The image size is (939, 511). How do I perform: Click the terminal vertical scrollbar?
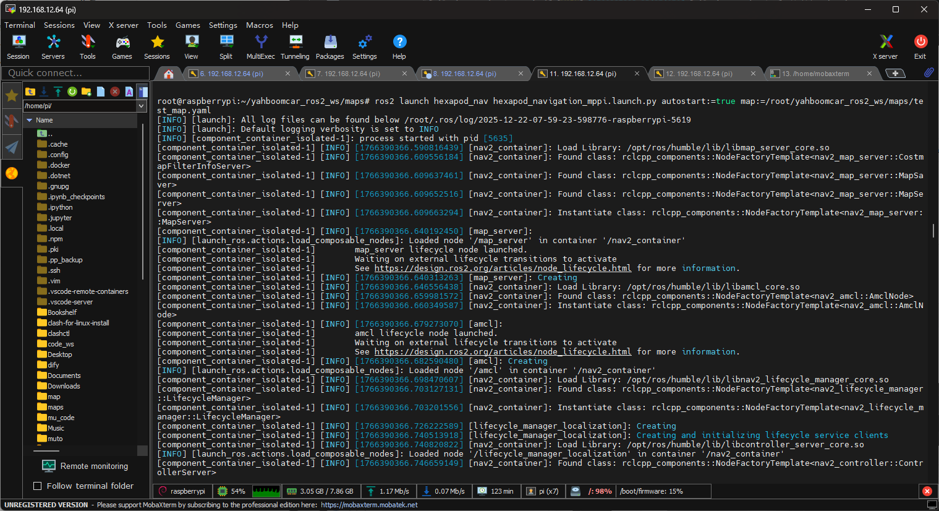click(x=933, y=230)
